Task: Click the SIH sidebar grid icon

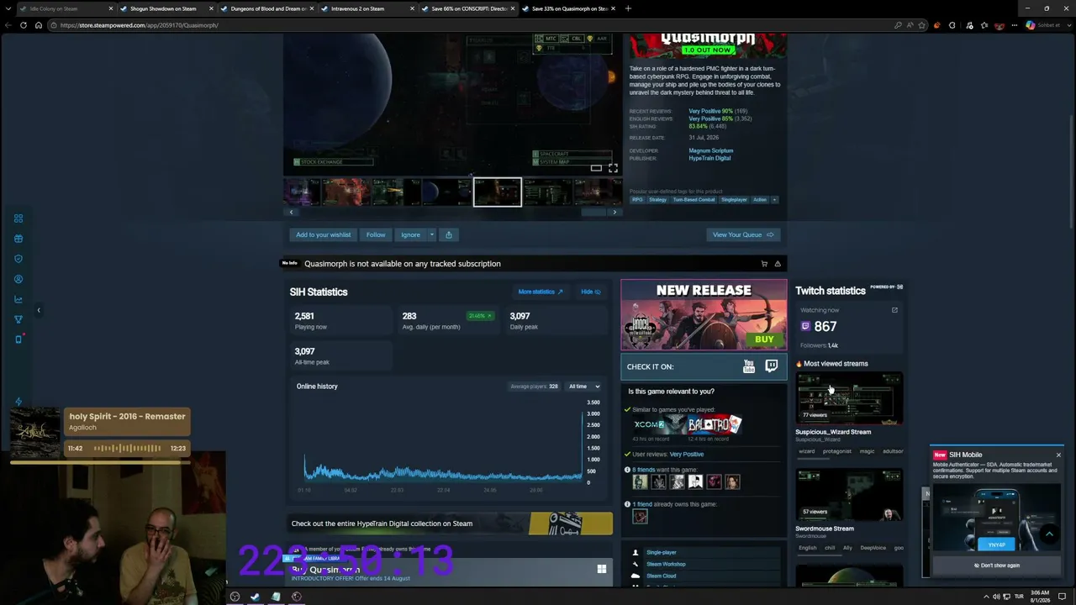Action: pos(18,218)
